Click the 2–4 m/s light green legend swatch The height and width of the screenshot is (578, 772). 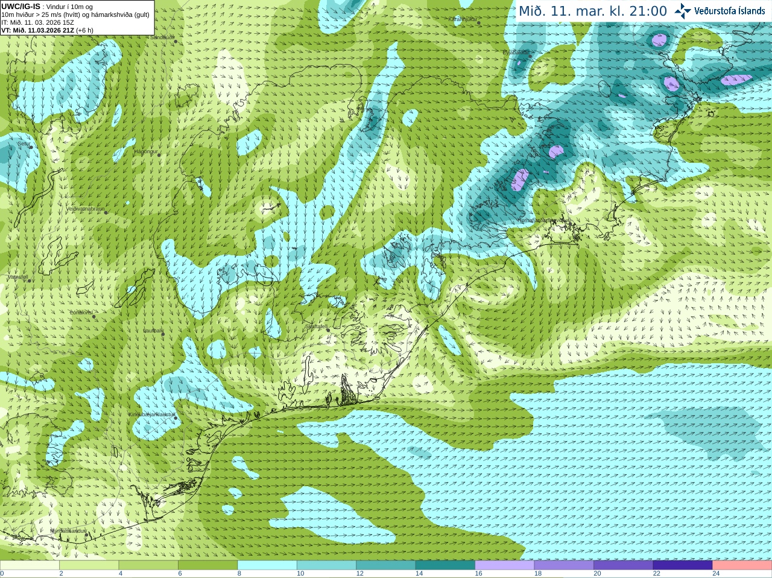pyautogui.click(x=89, y=565)
